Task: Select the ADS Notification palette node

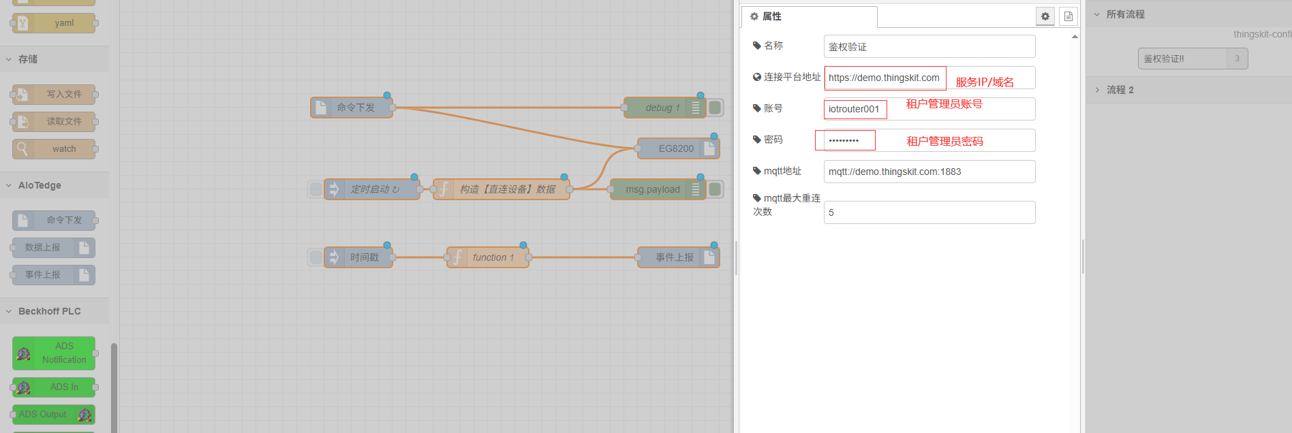Action: 54,353
